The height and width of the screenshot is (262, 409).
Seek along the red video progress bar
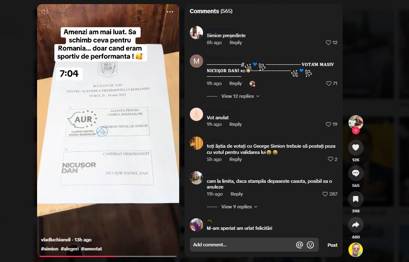pyautogui.click(x=108, y=256)
